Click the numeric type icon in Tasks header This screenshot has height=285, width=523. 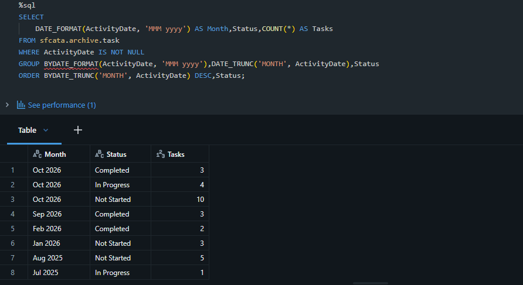[161, 154]
